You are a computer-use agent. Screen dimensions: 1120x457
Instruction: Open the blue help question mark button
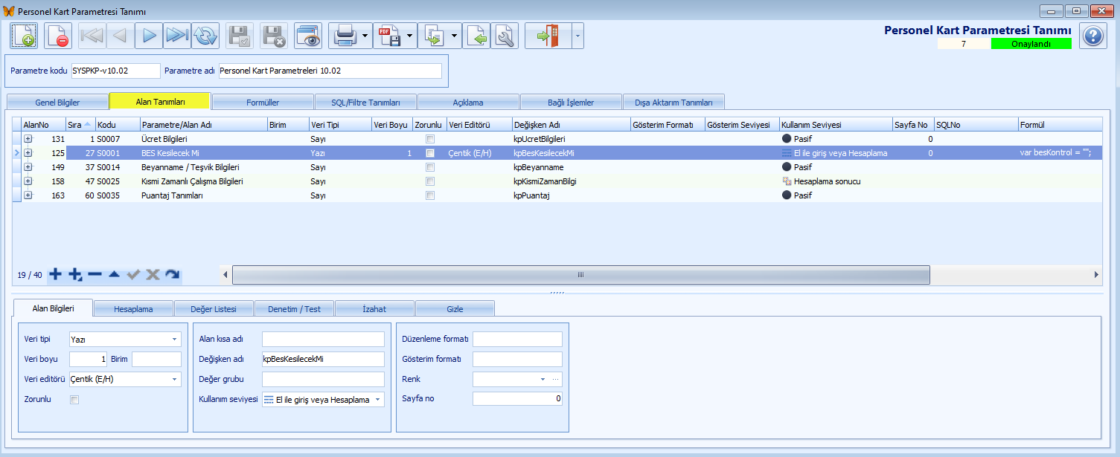coord(1092,36)
